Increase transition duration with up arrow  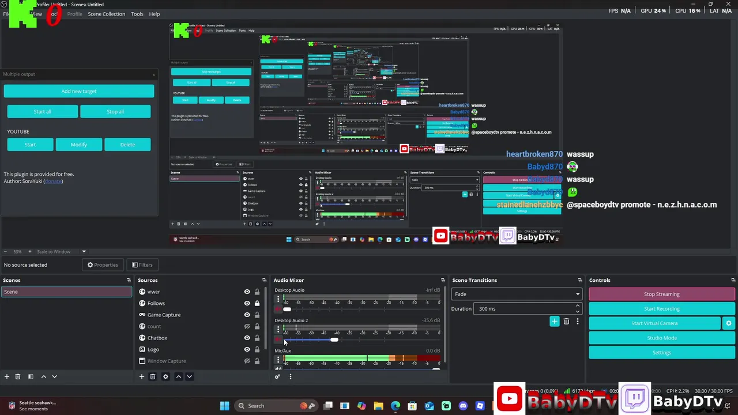tap(578, 306)
